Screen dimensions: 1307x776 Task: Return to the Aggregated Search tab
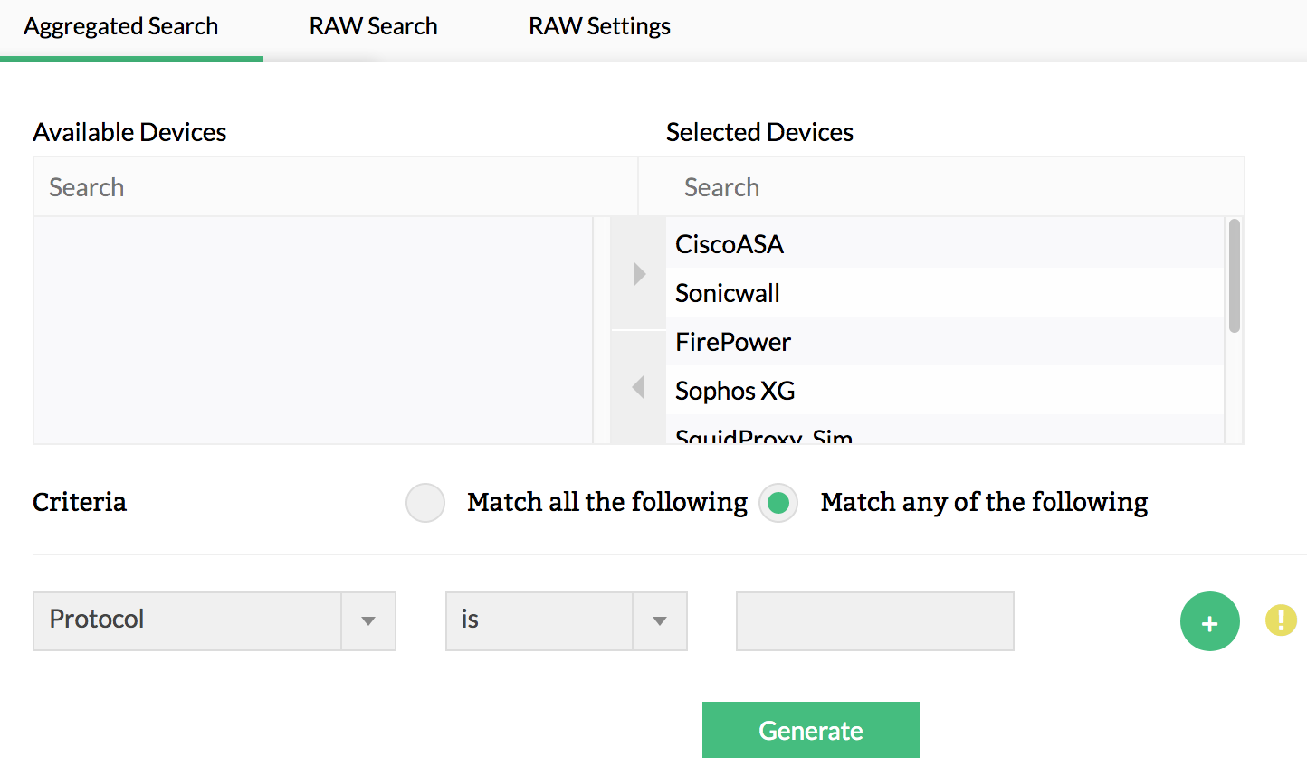(120, 26)
